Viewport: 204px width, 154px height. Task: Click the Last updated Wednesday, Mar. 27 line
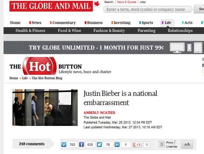[x=123, y=127]
